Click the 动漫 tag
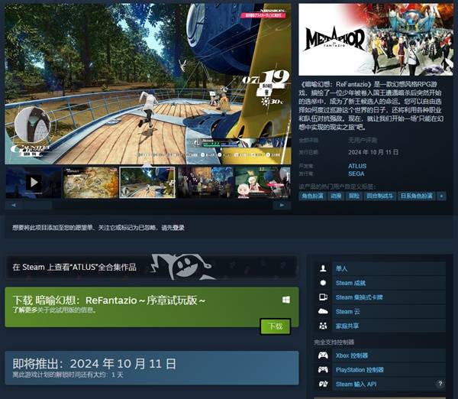The width and height of the screenshot is (458, 399). pyautogui.click(x=336, y=196)
